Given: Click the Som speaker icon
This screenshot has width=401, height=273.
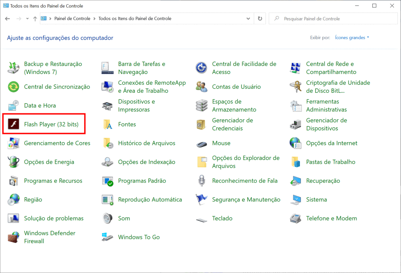Looking at the screenshot, I should tap(108, 218).
